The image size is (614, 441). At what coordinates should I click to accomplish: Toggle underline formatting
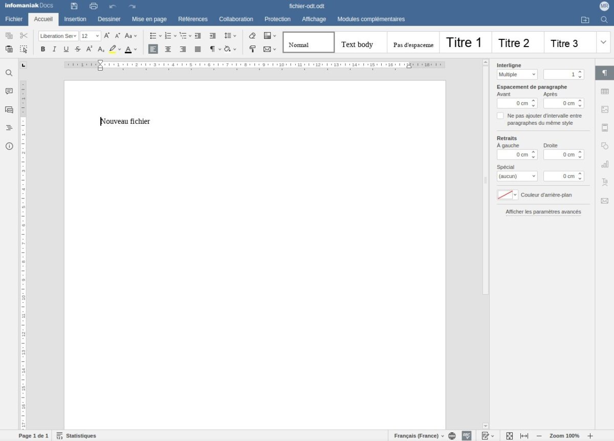coord(66,49)
